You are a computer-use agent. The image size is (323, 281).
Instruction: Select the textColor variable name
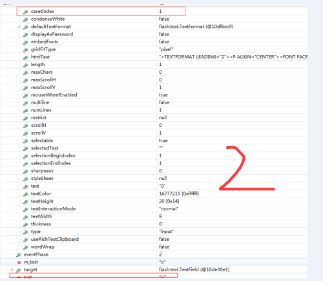point(41,194)
